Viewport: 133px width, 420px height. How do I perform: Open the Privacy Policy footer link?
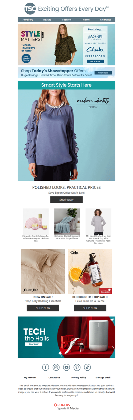click(x=78, y=378)
